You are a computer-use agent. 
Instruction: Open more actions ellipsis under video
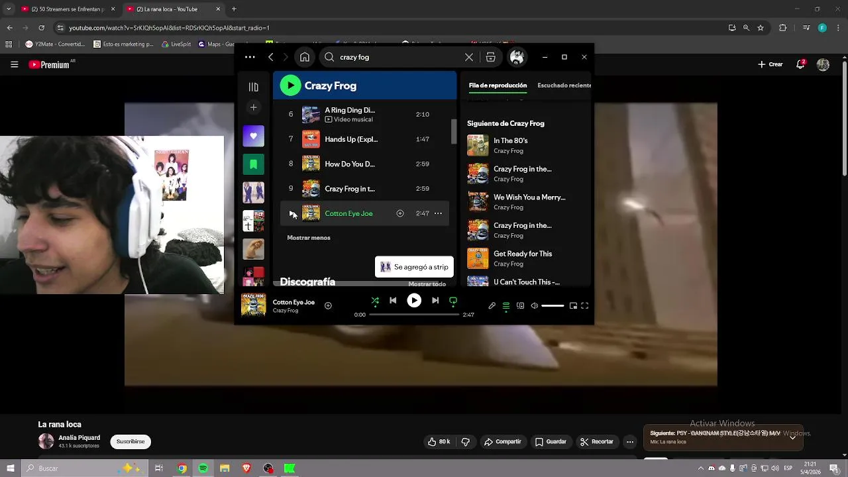tap(630, 442)
